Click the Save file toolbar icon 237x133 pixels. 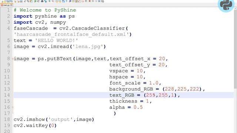[8, 1]
